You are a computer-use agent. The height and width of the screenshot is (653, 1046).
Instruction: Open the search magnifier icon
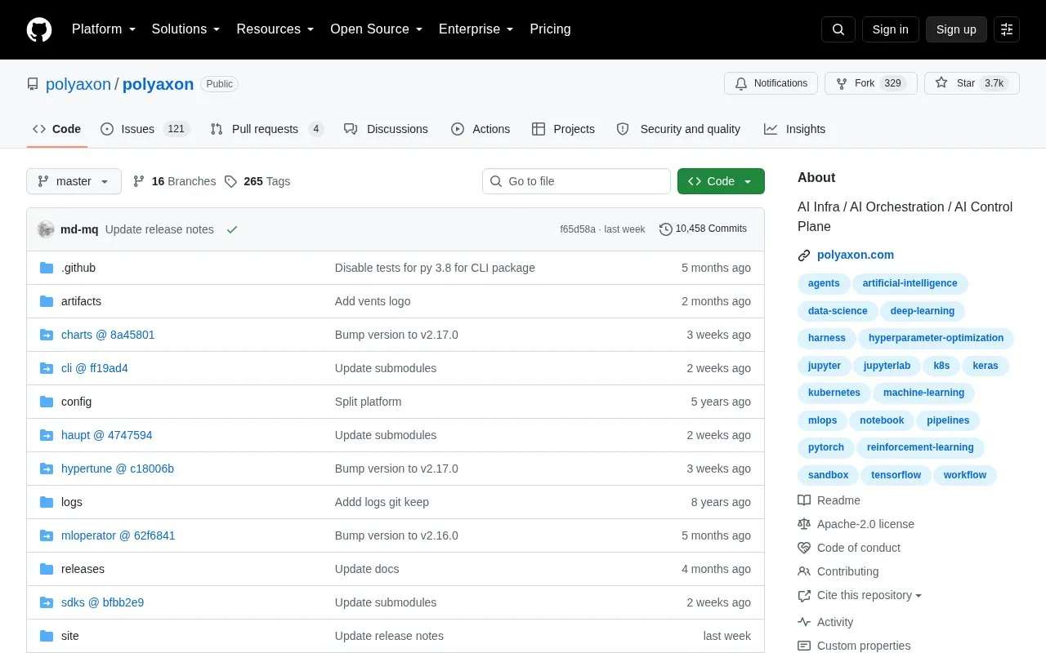[838, 29]
